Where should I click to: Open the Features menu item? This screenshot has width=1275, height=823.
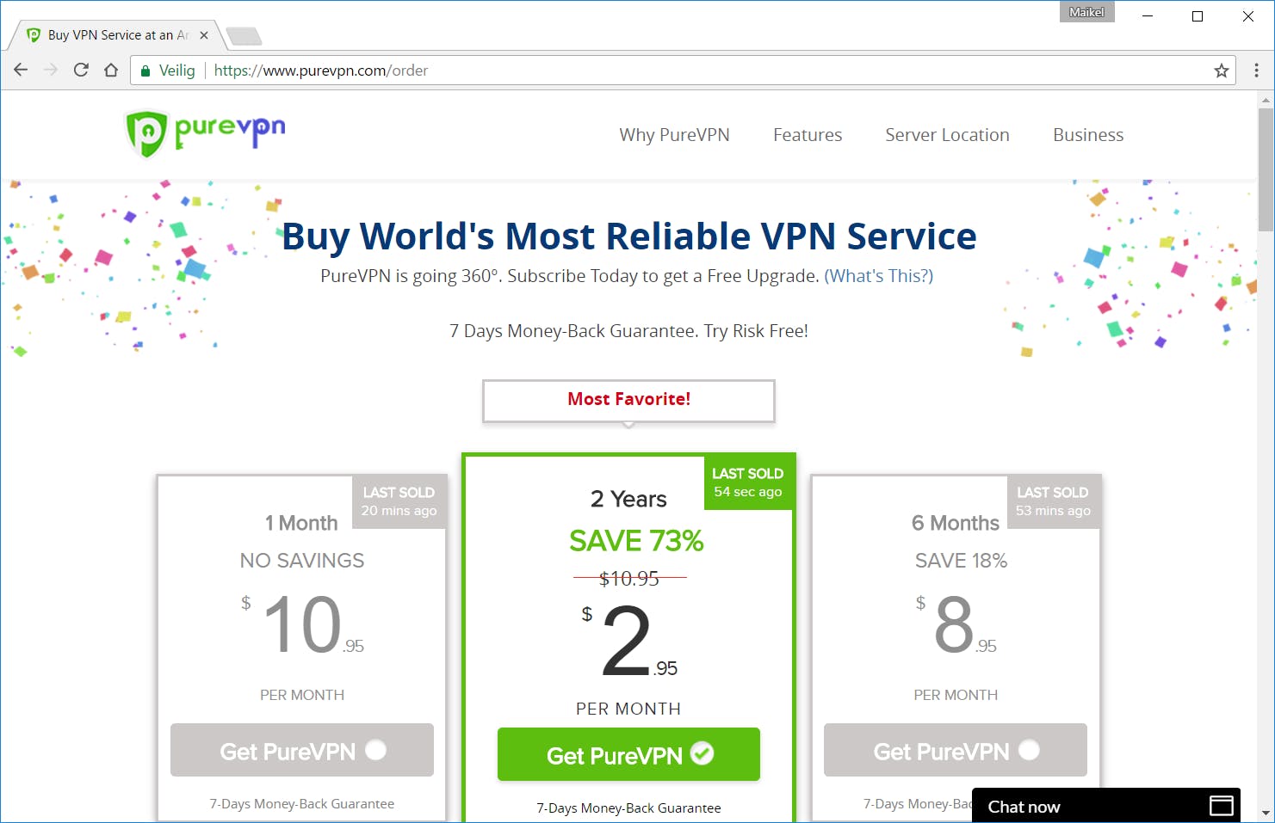[808, 135]
